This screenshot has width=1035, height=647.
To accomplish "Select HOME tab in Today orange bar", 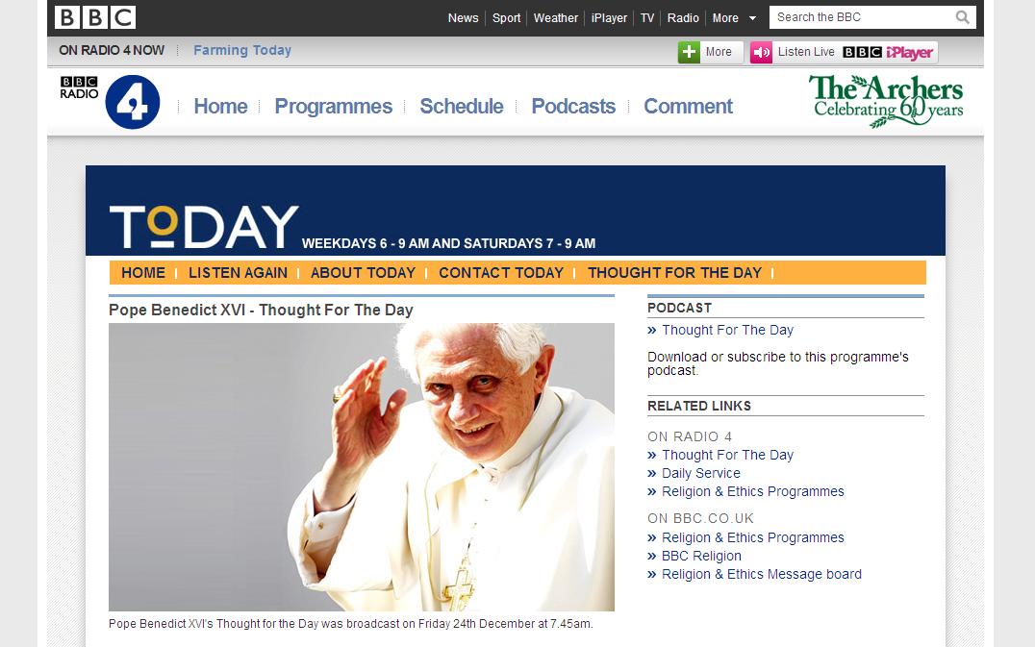I will tap(143, 273).
